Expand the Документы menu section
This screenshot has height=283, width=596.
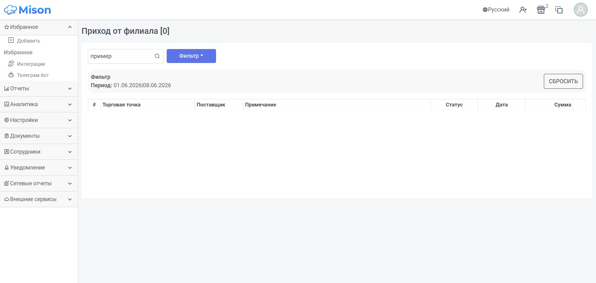click(39, 136)
